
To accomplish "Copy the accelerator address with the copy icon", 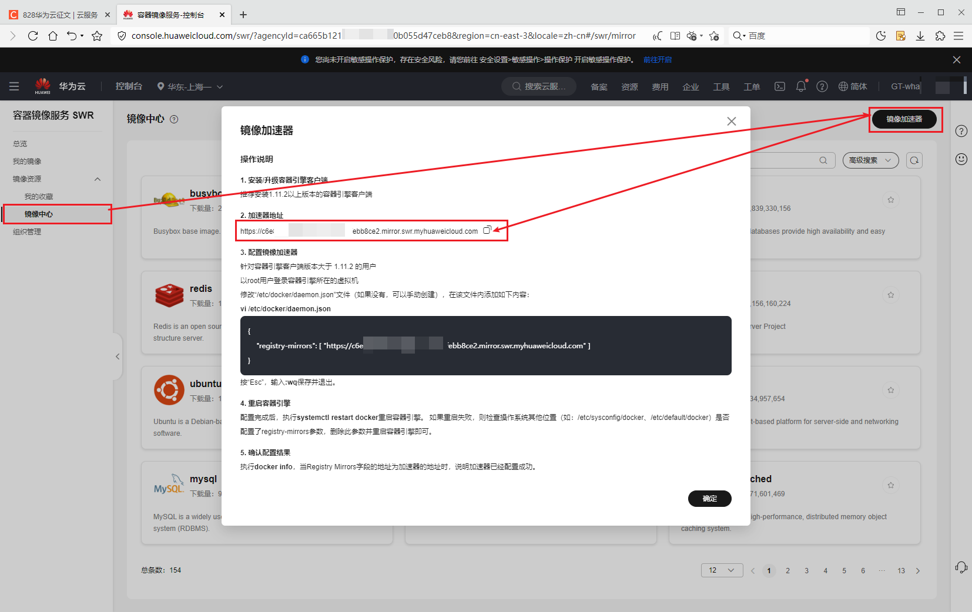I will point(487,230).
